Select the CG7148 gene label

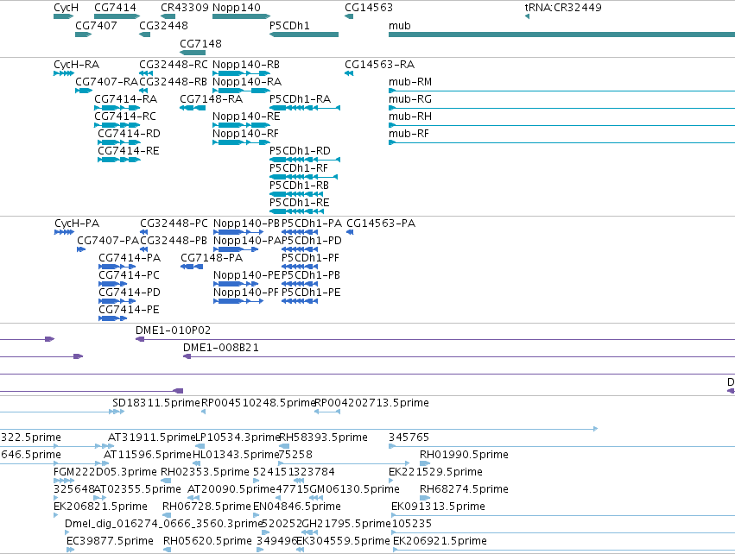pos(200,43)
